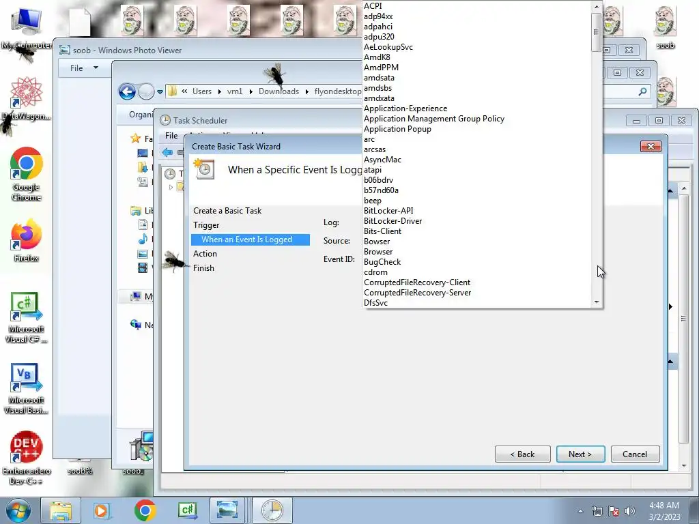699x524 pixels.
Task: Click the source list scrollbar thumb
Action: coord(596,31)
